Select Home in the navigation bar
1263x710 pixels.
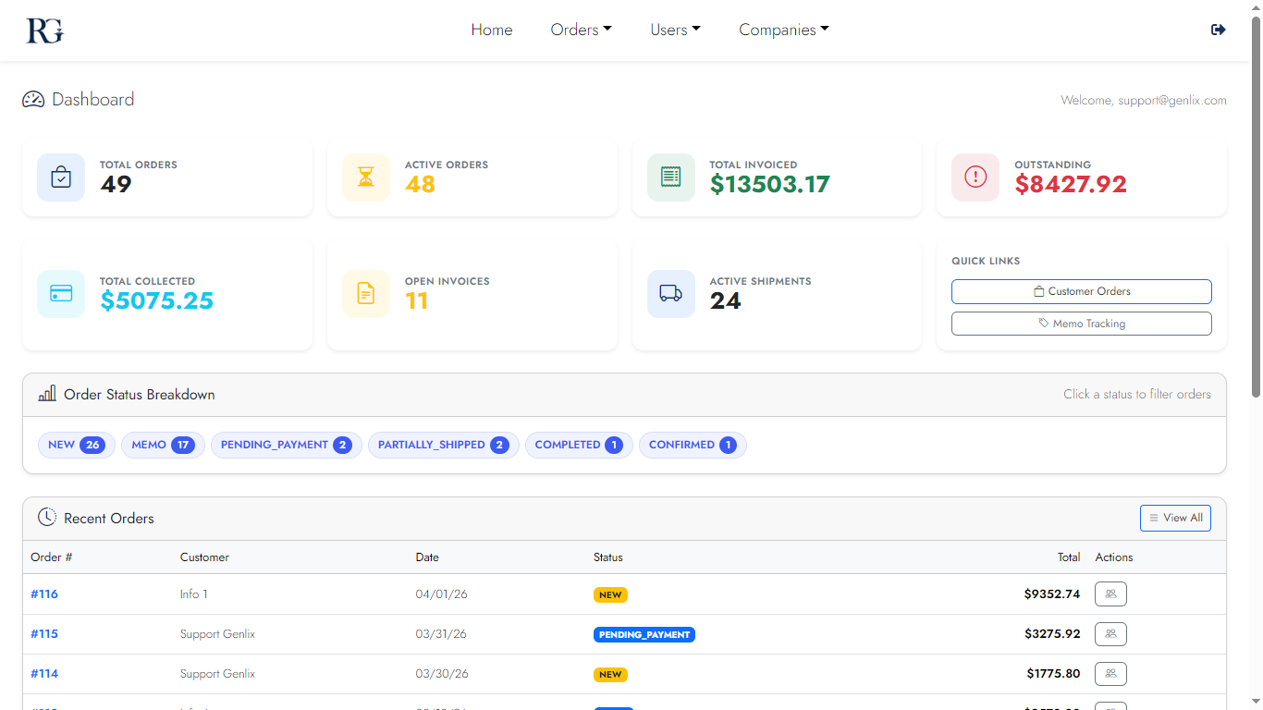point(492,30)
